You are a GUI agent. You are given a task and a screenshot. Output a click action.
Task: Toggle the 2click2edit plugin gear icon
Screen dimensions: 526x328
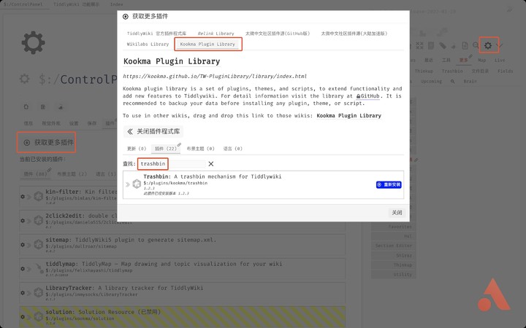click(x=23, y=221)
